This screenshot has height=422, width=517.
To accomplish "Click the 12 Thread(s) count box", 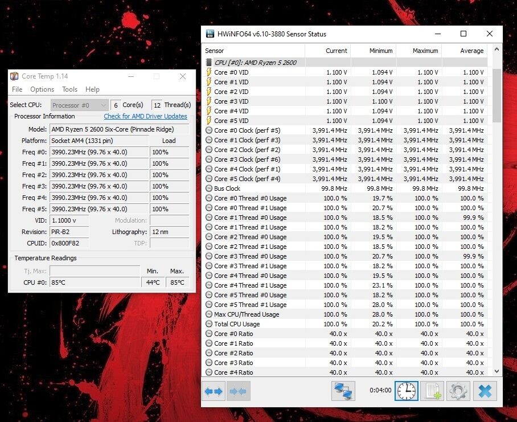I will click(157, 105).
